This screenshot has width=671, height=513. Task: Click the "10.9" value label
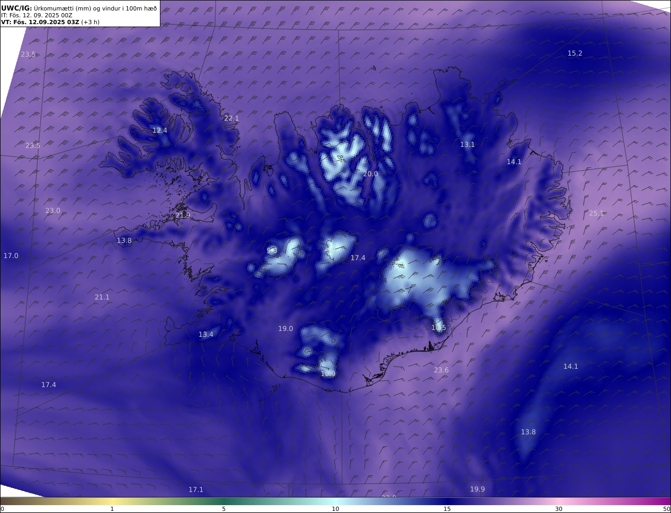328,373
